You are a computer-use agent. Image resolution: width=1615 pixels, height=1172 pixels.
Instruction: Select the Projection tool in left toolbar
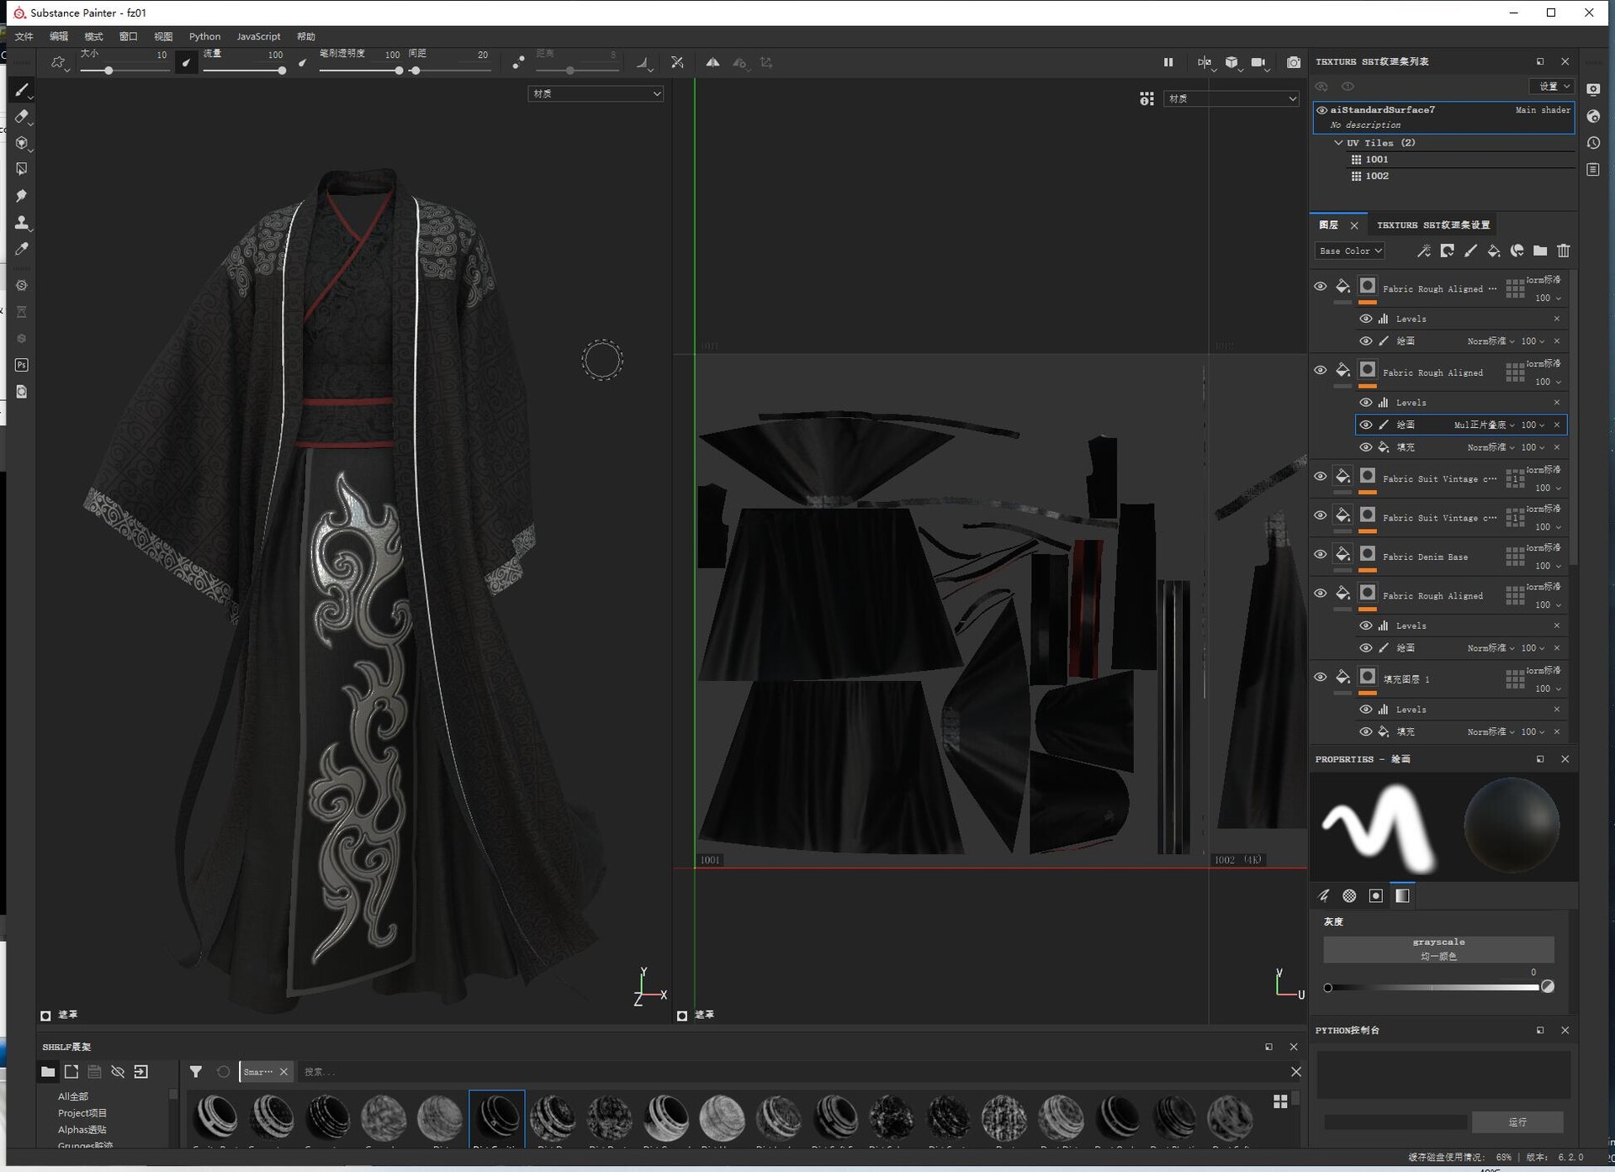pos(22,143)
